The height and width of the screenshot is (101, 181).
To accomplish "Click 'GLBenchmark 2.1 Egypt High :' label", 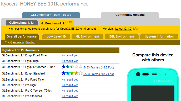I will [x=21, y=61].
